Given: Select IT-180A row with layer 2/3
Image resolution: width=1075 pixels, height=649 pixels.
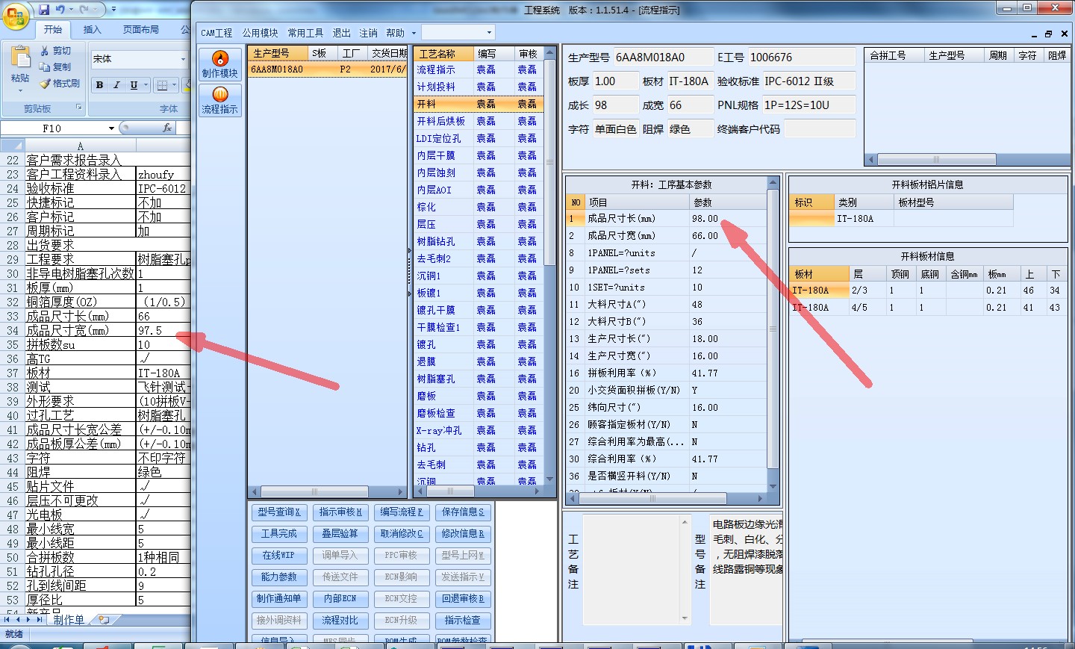Looking at the screenshot, I should click(x=928, y=291).
